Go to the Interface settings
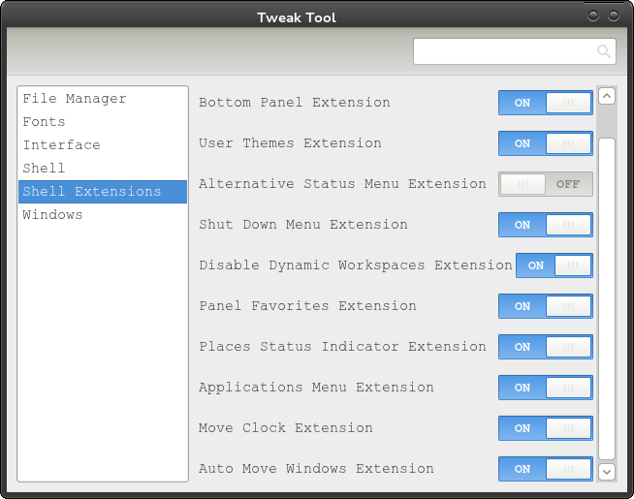634x499 pixels. click(x=61, y=145)
